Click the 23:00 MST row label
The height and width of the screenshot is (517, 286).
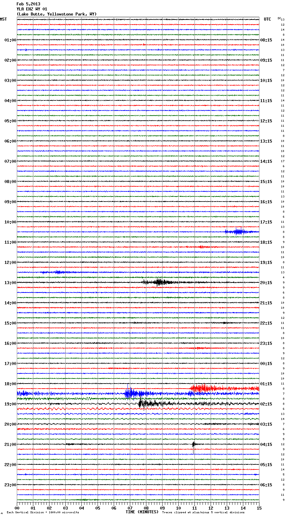click(x=10, y=485)
